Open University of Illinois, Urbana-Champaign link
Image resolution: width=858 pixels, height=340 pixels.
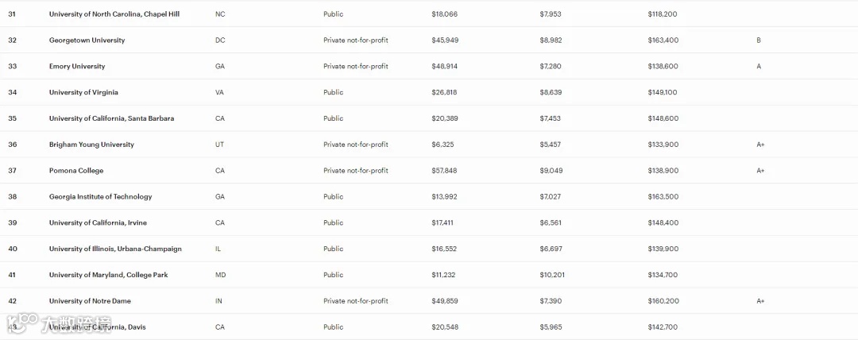click(115, 249)
